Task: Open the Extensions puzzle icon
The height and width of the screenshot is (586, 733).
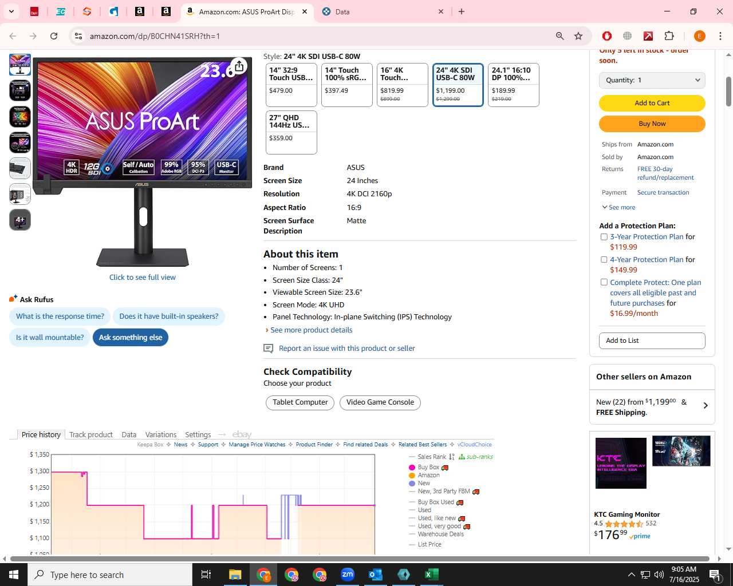Action: point(669,36)
